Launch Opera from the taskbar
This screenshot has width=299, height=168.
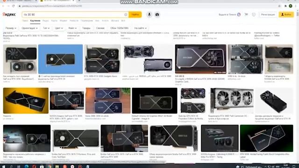pyautogui.click(x=34, y=167)
